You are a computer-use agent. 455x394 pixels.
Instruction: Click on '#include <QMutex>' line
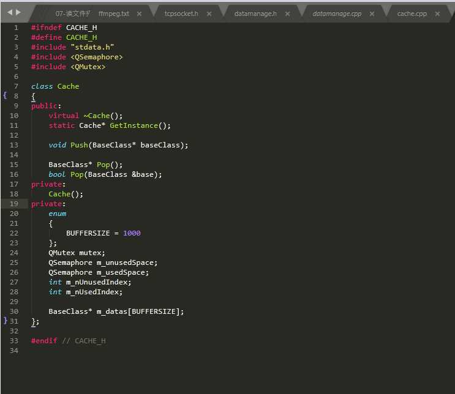pyautogui.click(x=68, y=67)
